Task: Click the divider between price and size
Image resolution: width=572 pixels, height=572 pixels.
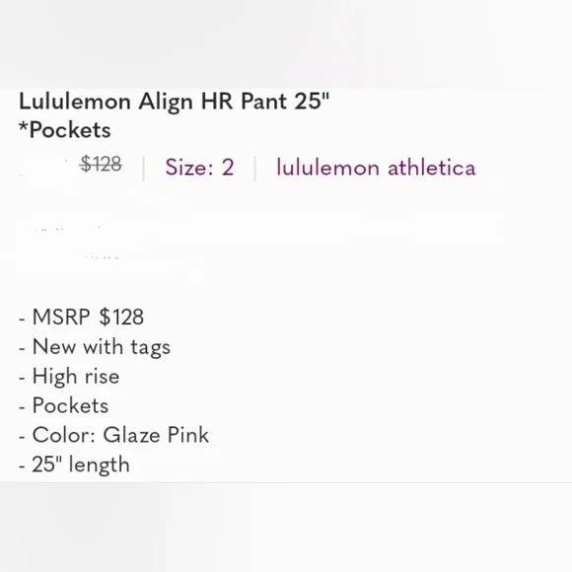Action: coord(144,169)
